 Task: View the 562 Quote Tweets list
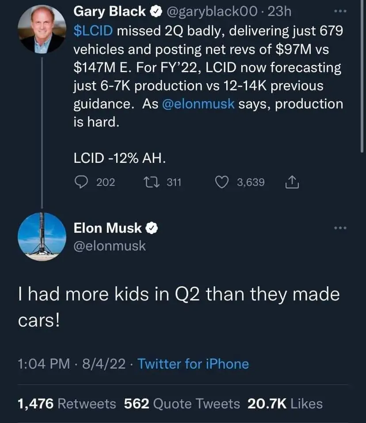click(x=182, y=404)
